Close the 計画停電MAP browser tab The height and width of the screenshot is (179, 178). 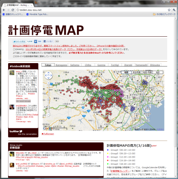tap(31, 5)
